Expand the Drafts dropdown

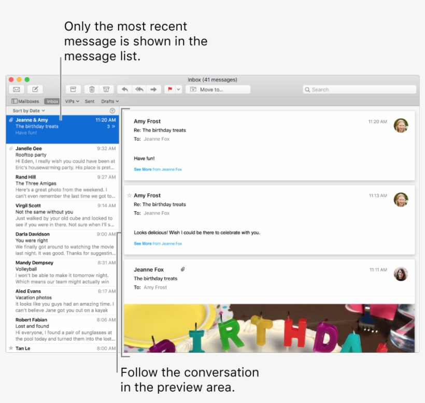pos(109,102)
